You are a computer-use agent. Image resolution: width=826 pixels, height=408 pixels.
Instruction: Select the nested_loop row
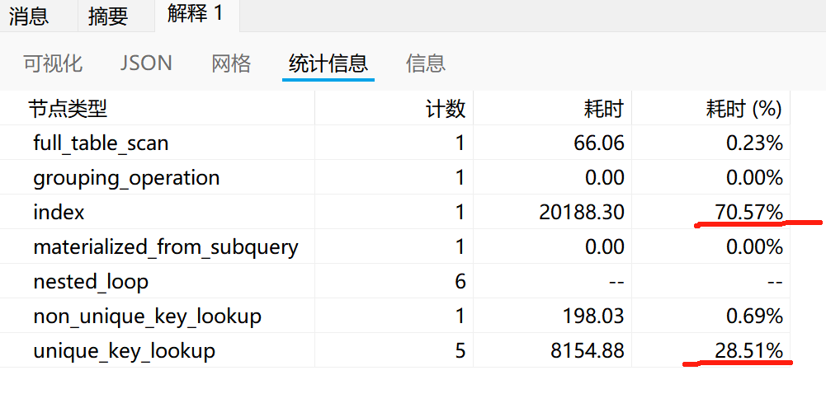pos(394,282)
